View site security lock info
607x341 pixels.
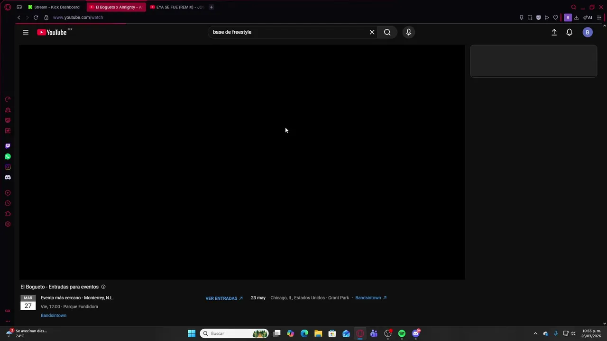tap(46, 18)
